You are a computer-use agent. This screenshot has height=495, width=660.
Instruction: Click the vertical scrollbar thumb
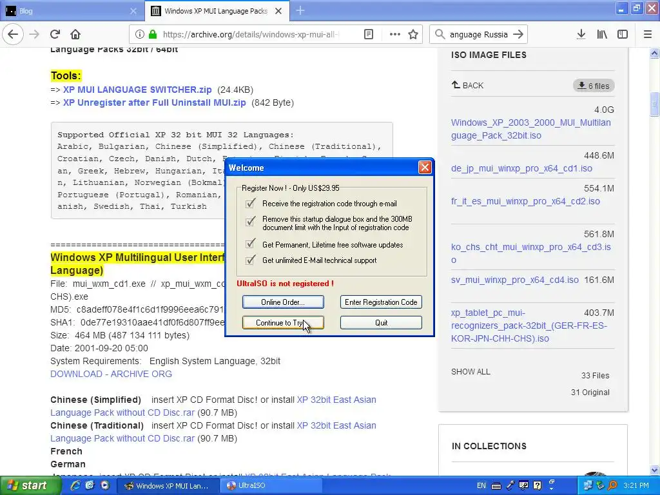pyautogui.click(x=654, y=104)
